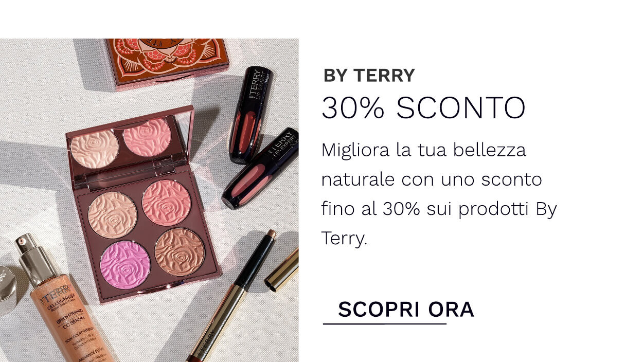Image resolution: width=643 pixels, height=362 pixels.
Task: Click the bronze tip of eyeshadow stick
Action: pos(271,234)
